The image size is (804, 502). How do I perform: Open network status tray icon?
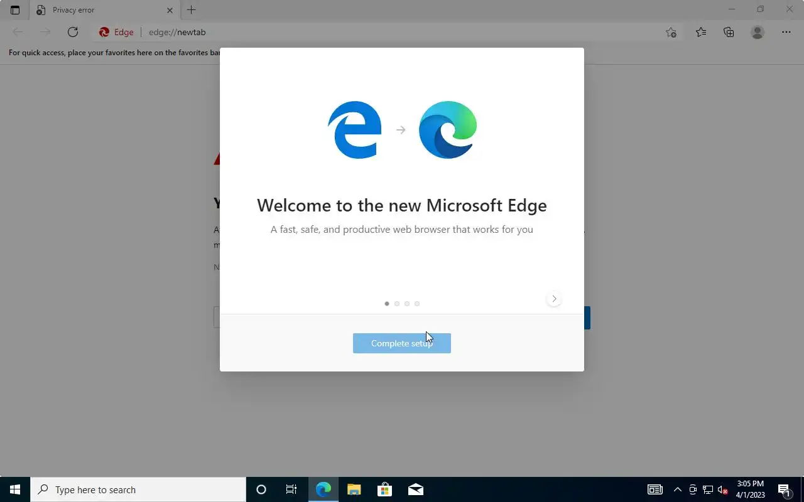coord(708,489)
